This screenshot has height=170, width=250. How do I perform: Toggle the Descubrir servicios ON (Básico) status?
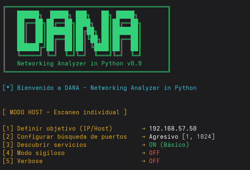169,145
